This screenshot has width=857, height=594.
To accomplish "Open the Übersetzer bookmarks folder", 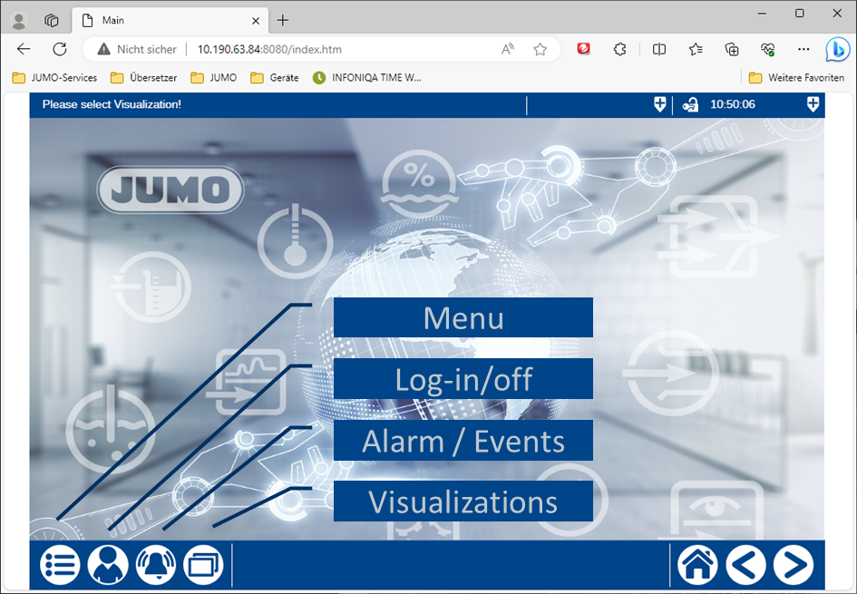I will [x=144, y=78].
